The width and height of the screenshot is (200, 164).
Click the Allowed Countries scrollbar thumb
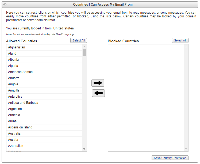click(x=84, y=52)
